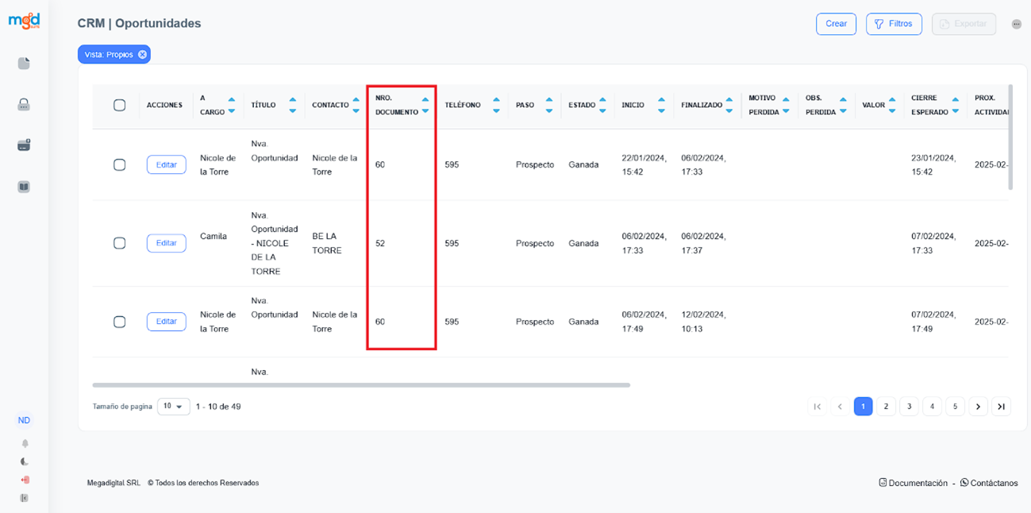1031x513 pixels.
Task: Select the checkbox for Camila's row
Action: point(120,243)
